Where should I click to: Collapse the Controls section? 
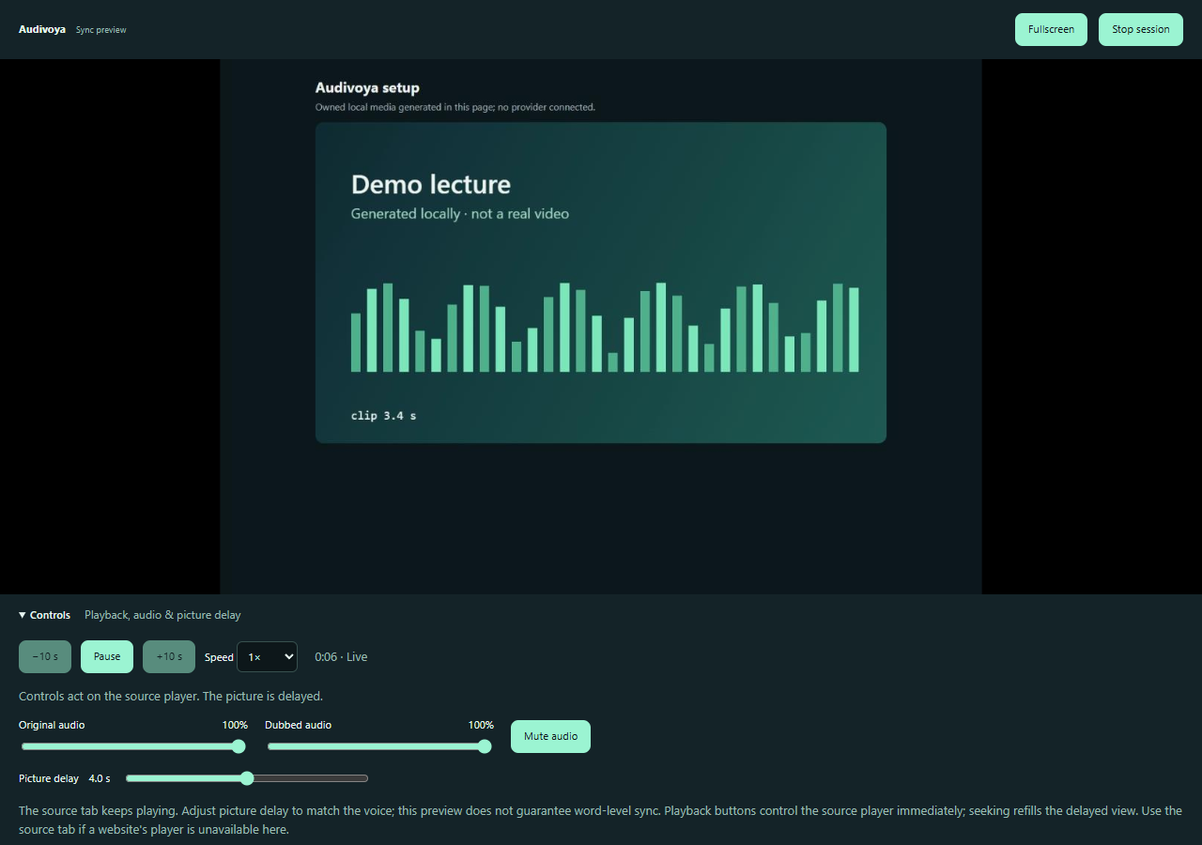tap(45, 615)
